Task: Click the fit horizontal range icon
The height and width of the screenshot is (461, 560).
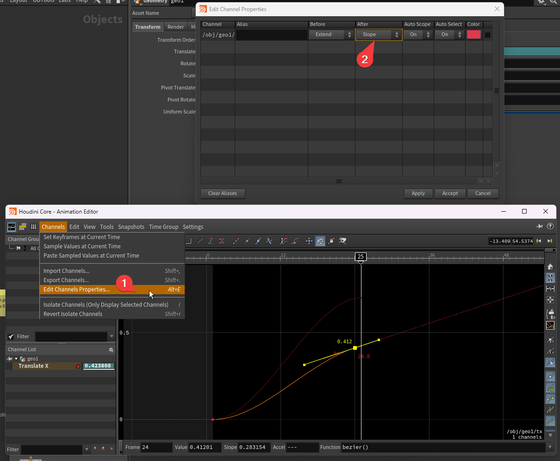Action: [550, 289]
